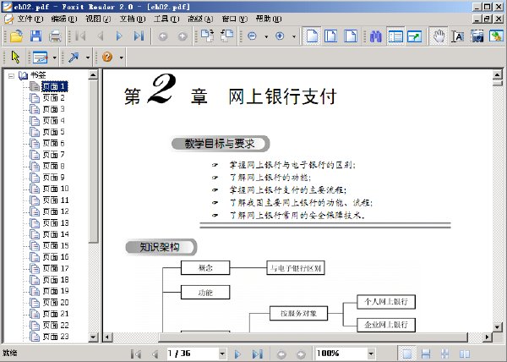Select bookmark 页面 23
This screenshot has width=507, height=362.
click(56, 337)
